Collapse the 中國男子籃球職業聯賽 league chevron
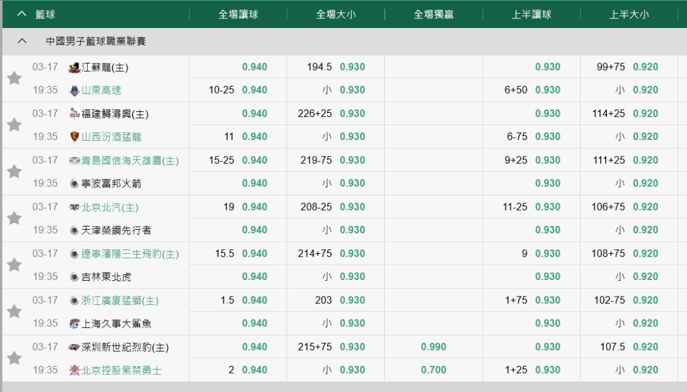This screenshot has height=392, width=687. 22,41
